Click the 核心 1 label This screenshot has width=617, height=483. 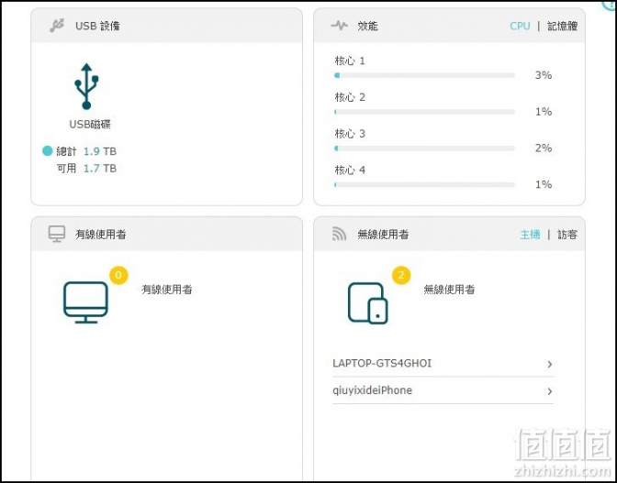click(x=350, y=60)
